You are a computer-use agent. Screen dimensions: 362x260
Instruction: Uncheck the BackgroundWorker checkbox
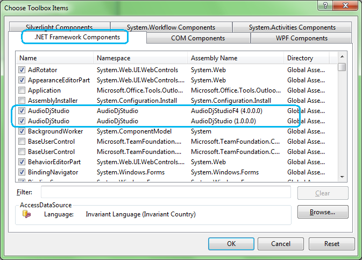pyautogui.click(x=22, y=131)
